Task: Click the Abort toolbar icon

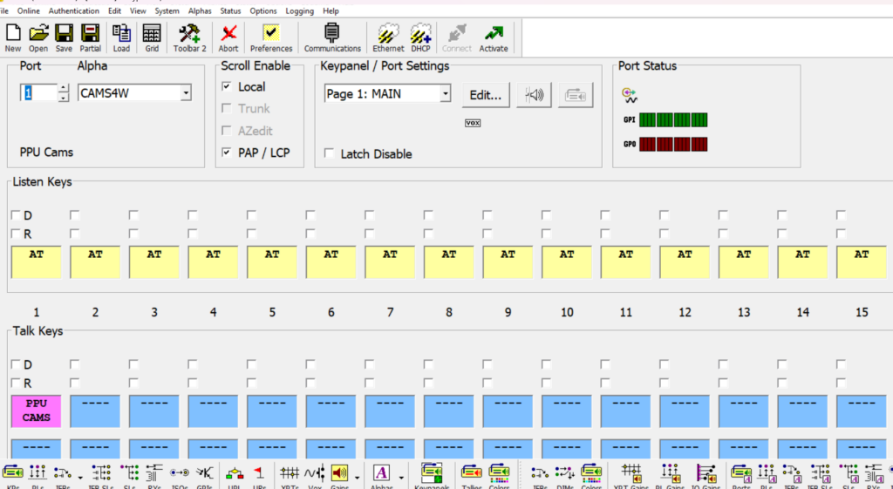Action: click(x=228, y=37)
